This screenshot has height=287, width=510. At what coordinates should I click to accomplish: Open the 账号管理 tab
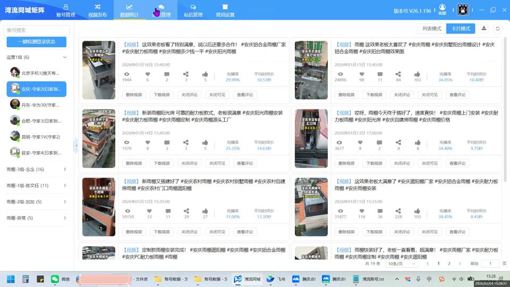tap(66, 11)
